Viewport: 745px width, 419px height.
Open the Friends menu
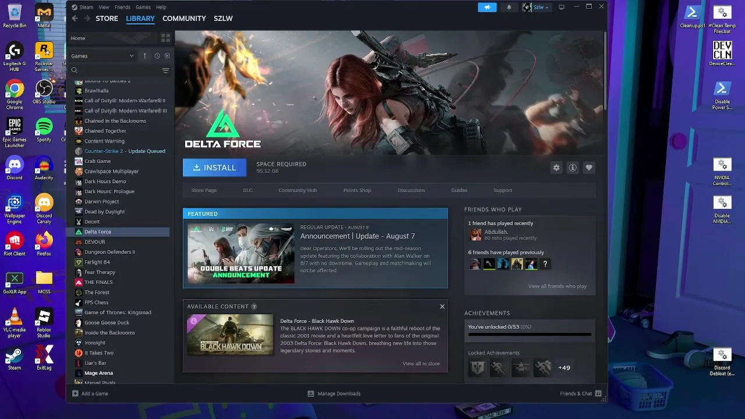[x=122, y=7]
